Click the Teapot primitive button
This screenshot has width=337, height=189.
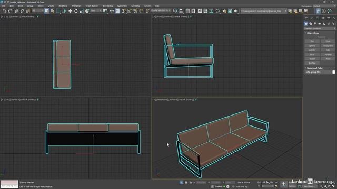[x=312, y=59]
